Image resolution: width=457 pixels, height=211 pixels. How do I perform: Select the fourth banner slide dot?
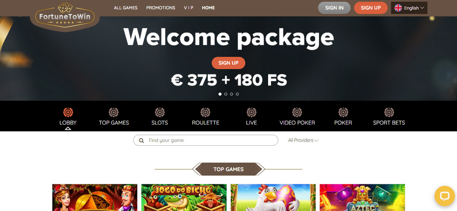pos(237,94)
